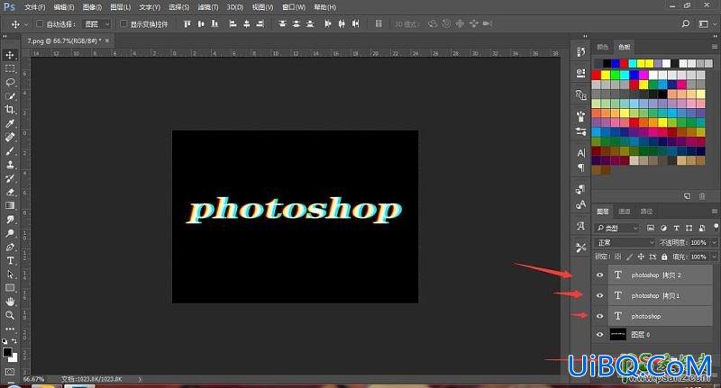Select the Move tool in the toolbox
The height and width of the screenshot is (388, 721).
click(10, 55)
